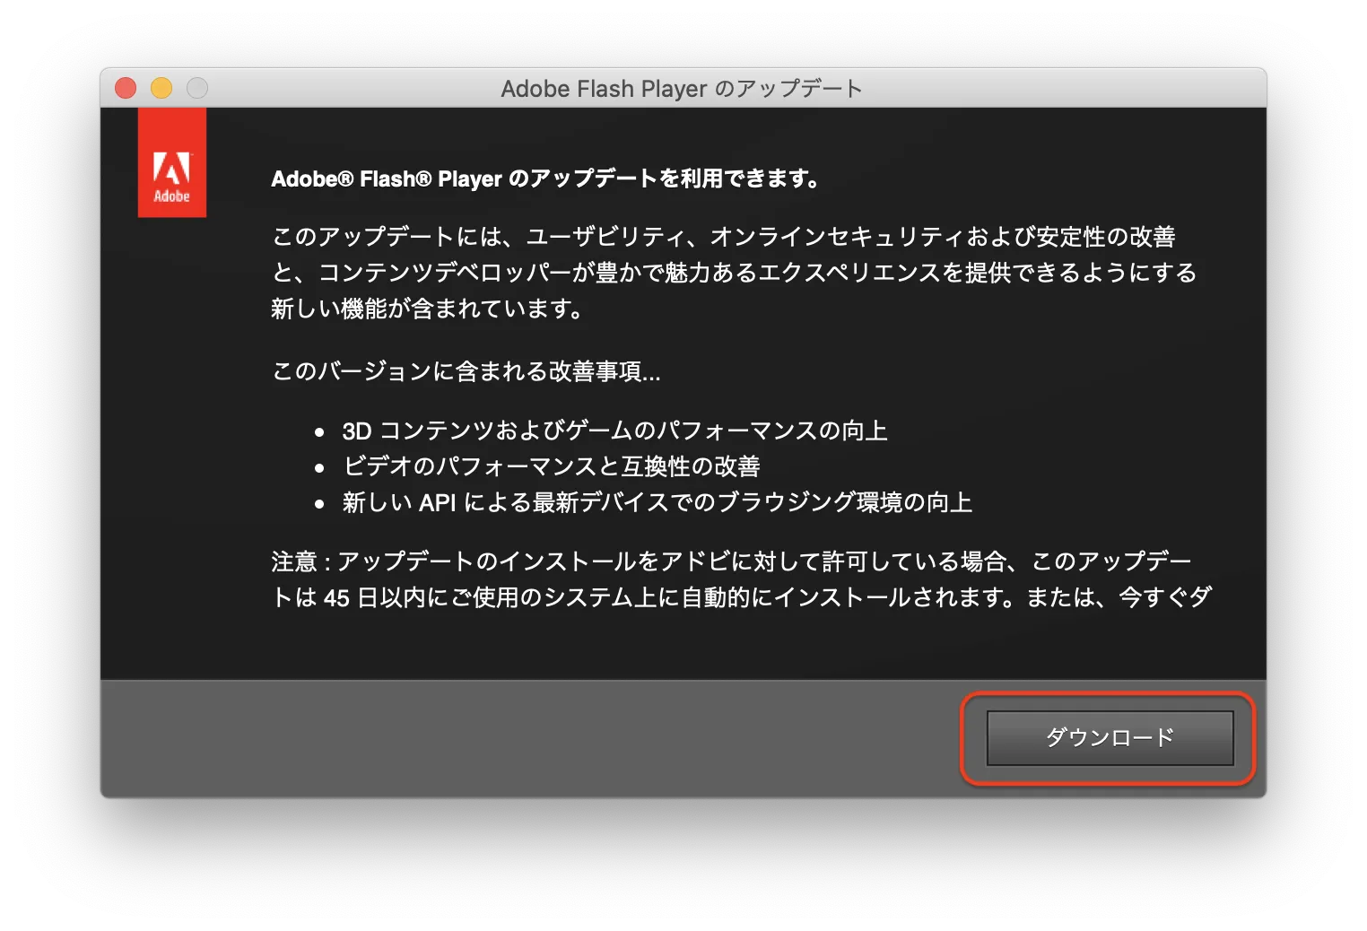This screenshot has height=931, width=1367.
Task: Click the bullet '3D コンテンツおよびゲームのパフォーマンスの向上'
Action: 614,431
